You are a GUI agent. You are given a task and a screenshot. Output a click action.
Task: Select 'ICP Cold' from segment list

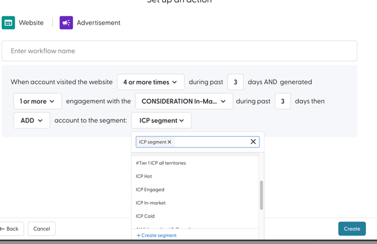tap(145, 216)
